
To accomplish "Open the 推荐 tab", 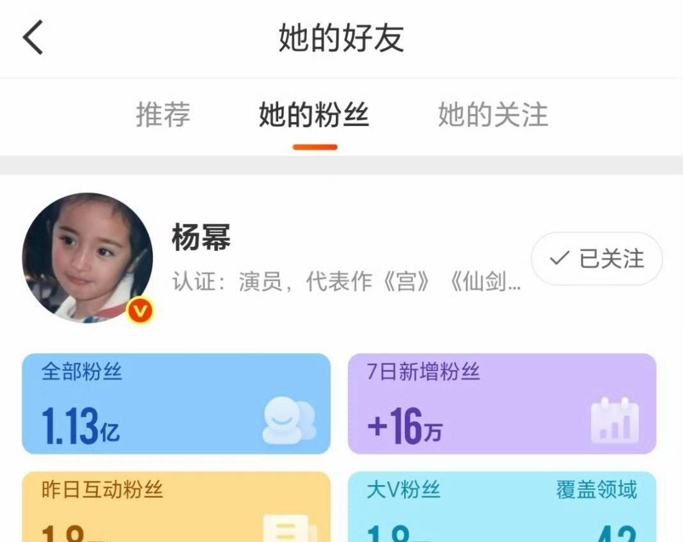I will pyautogui.click(x=163, y=115).
